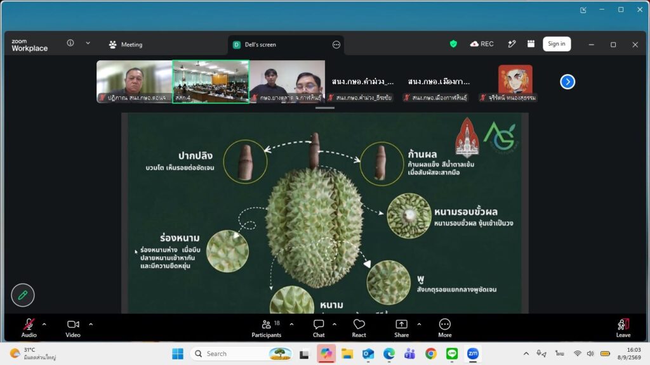Select the สนง.กษอ.คำม่วง participant tile
The image size is (650, 365).
(x=362, y=82)
